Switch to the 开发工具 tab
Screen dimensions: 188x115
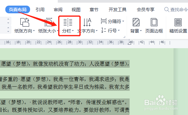point(118,10)
